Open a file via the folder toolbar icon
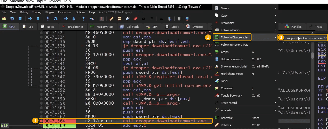 pyautogui.click(x=4, y=19)
